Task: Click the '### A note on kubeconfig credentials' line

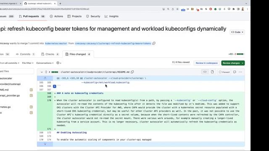Action: [x=80, y=93]
